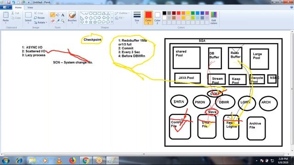Choose the Brushes tool icon

[72, 15]
